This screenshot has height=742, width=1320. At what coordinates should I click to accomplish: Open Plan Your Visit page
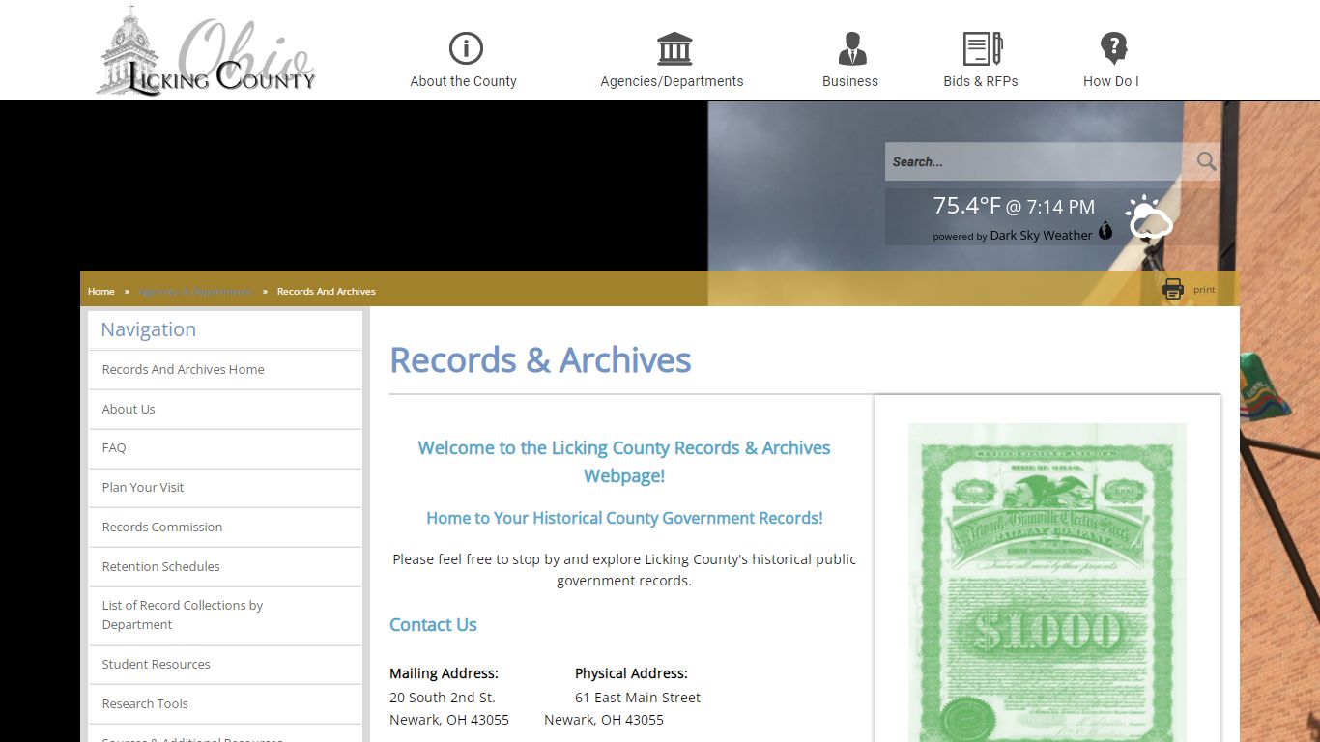coord(225,488)
